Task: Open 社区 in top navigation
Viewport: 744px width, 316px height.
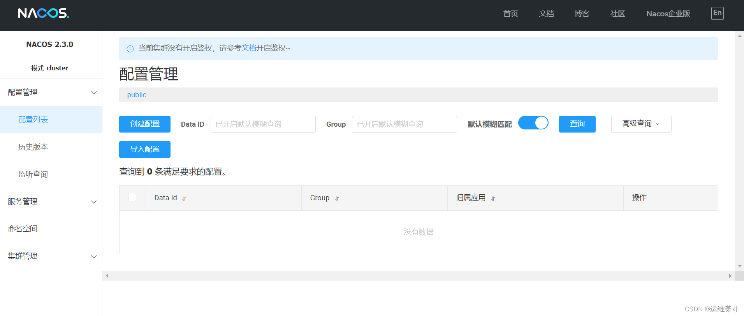Action: (x=617, y=14)
